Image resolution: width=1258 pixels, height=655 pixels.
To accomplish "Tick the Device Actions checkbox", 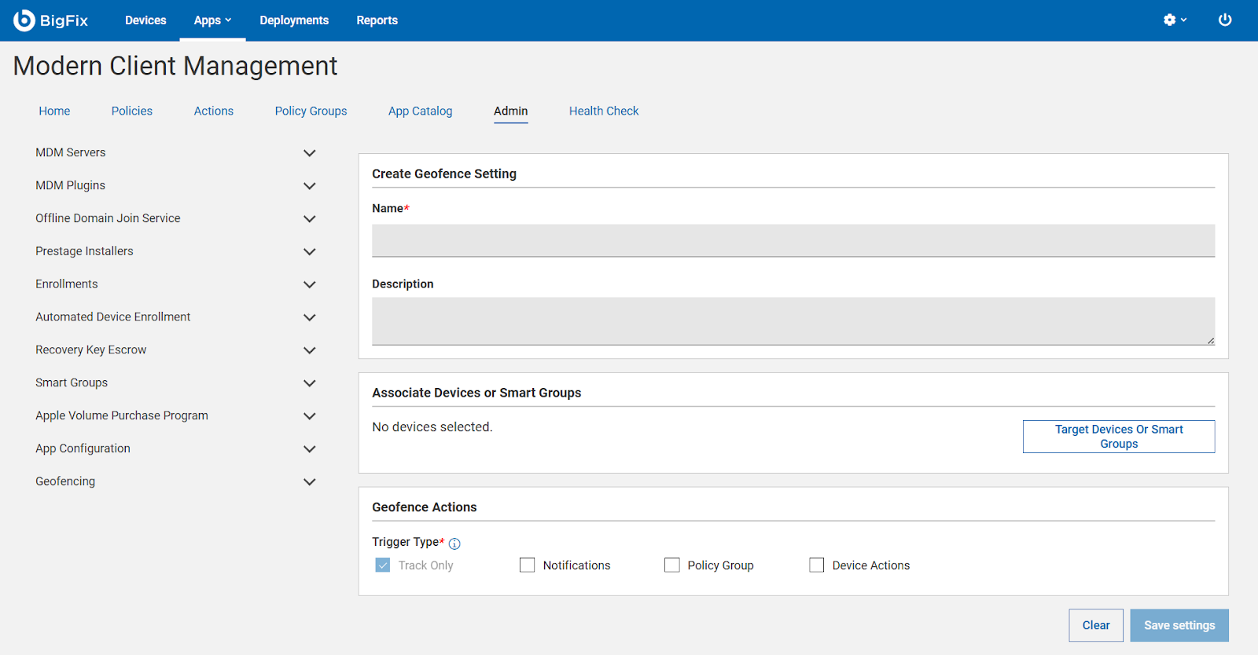I will click(816, 565).
